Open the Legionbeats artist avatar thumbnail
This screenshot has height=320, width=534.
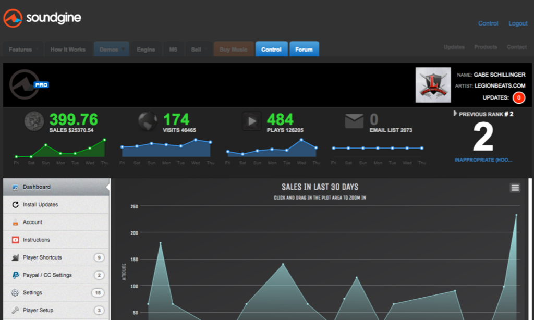coord(433,85)
